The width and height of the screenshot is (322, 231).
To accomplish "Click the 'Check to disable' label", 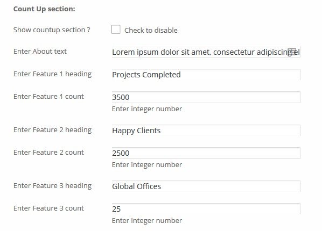I will point(151,30).
